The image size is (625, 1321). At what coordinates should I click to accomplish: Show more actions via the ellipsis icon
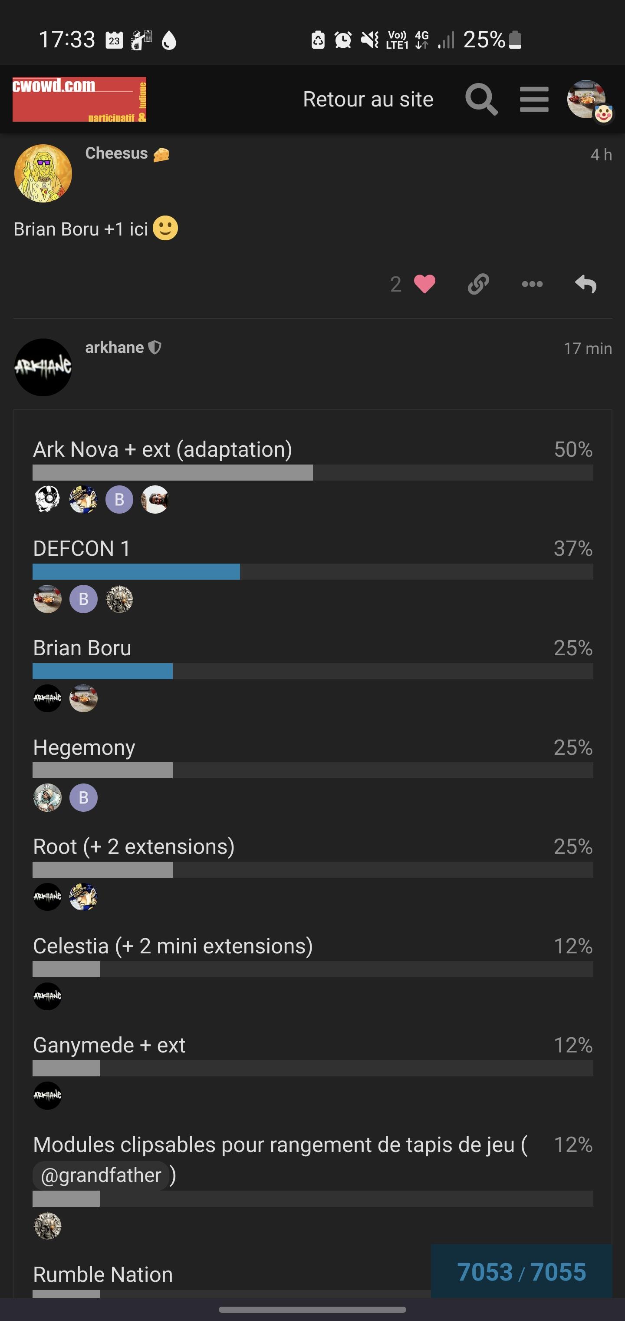[532, 284]
